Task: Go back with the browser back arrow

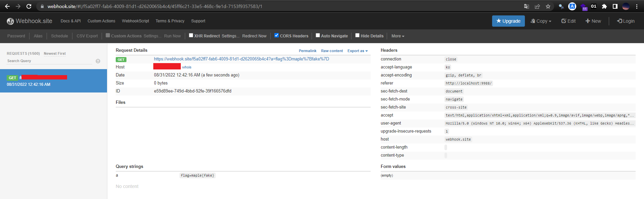Action: coord(7,6)
